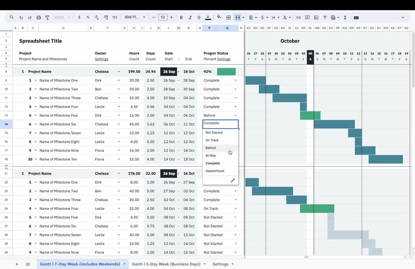Select Behind in the status dropdown list
The image size is (415, 269).
click(210, 148)
